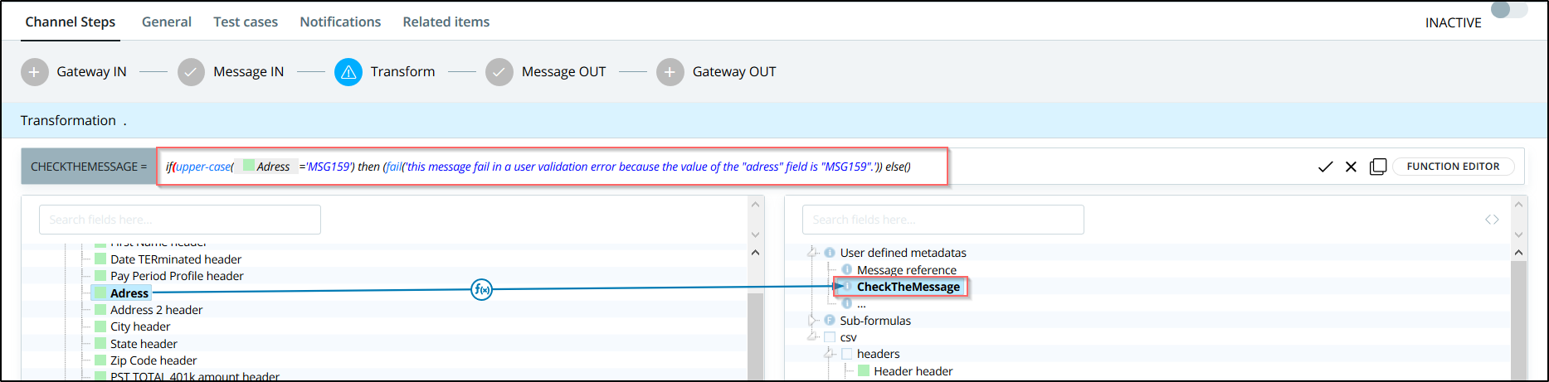Screen dimensions: 1549x382
Task: Click the f(x) function icon on mapping line
Action: click(481, 289)
